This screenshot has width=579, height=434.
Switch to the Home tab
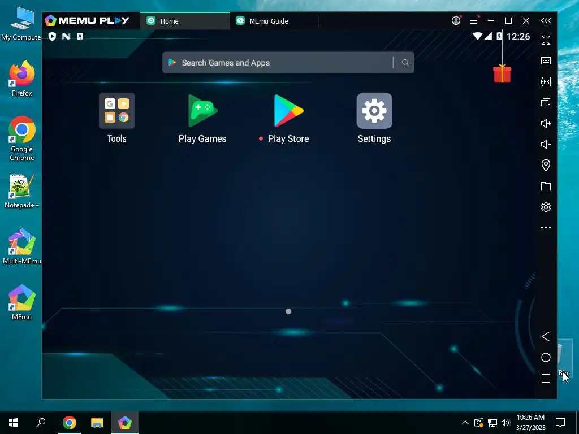pos(185,21)
